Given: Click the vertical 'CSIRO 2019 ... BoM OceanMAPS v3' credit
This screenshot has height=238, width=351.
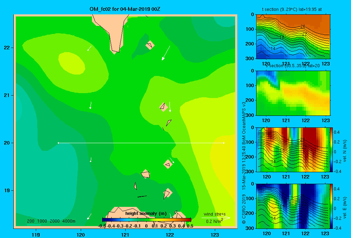Looking at the screenshot, I should [244, 162].
